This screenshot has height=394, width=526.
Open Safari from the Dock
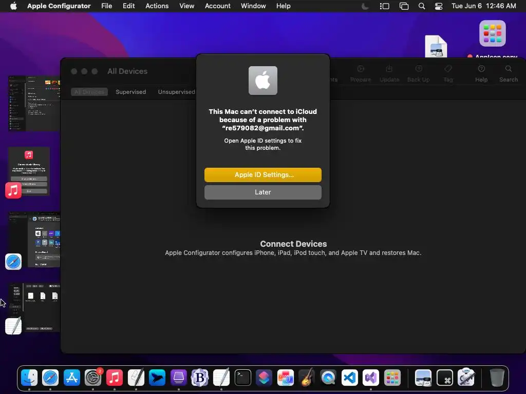[50, 378]
